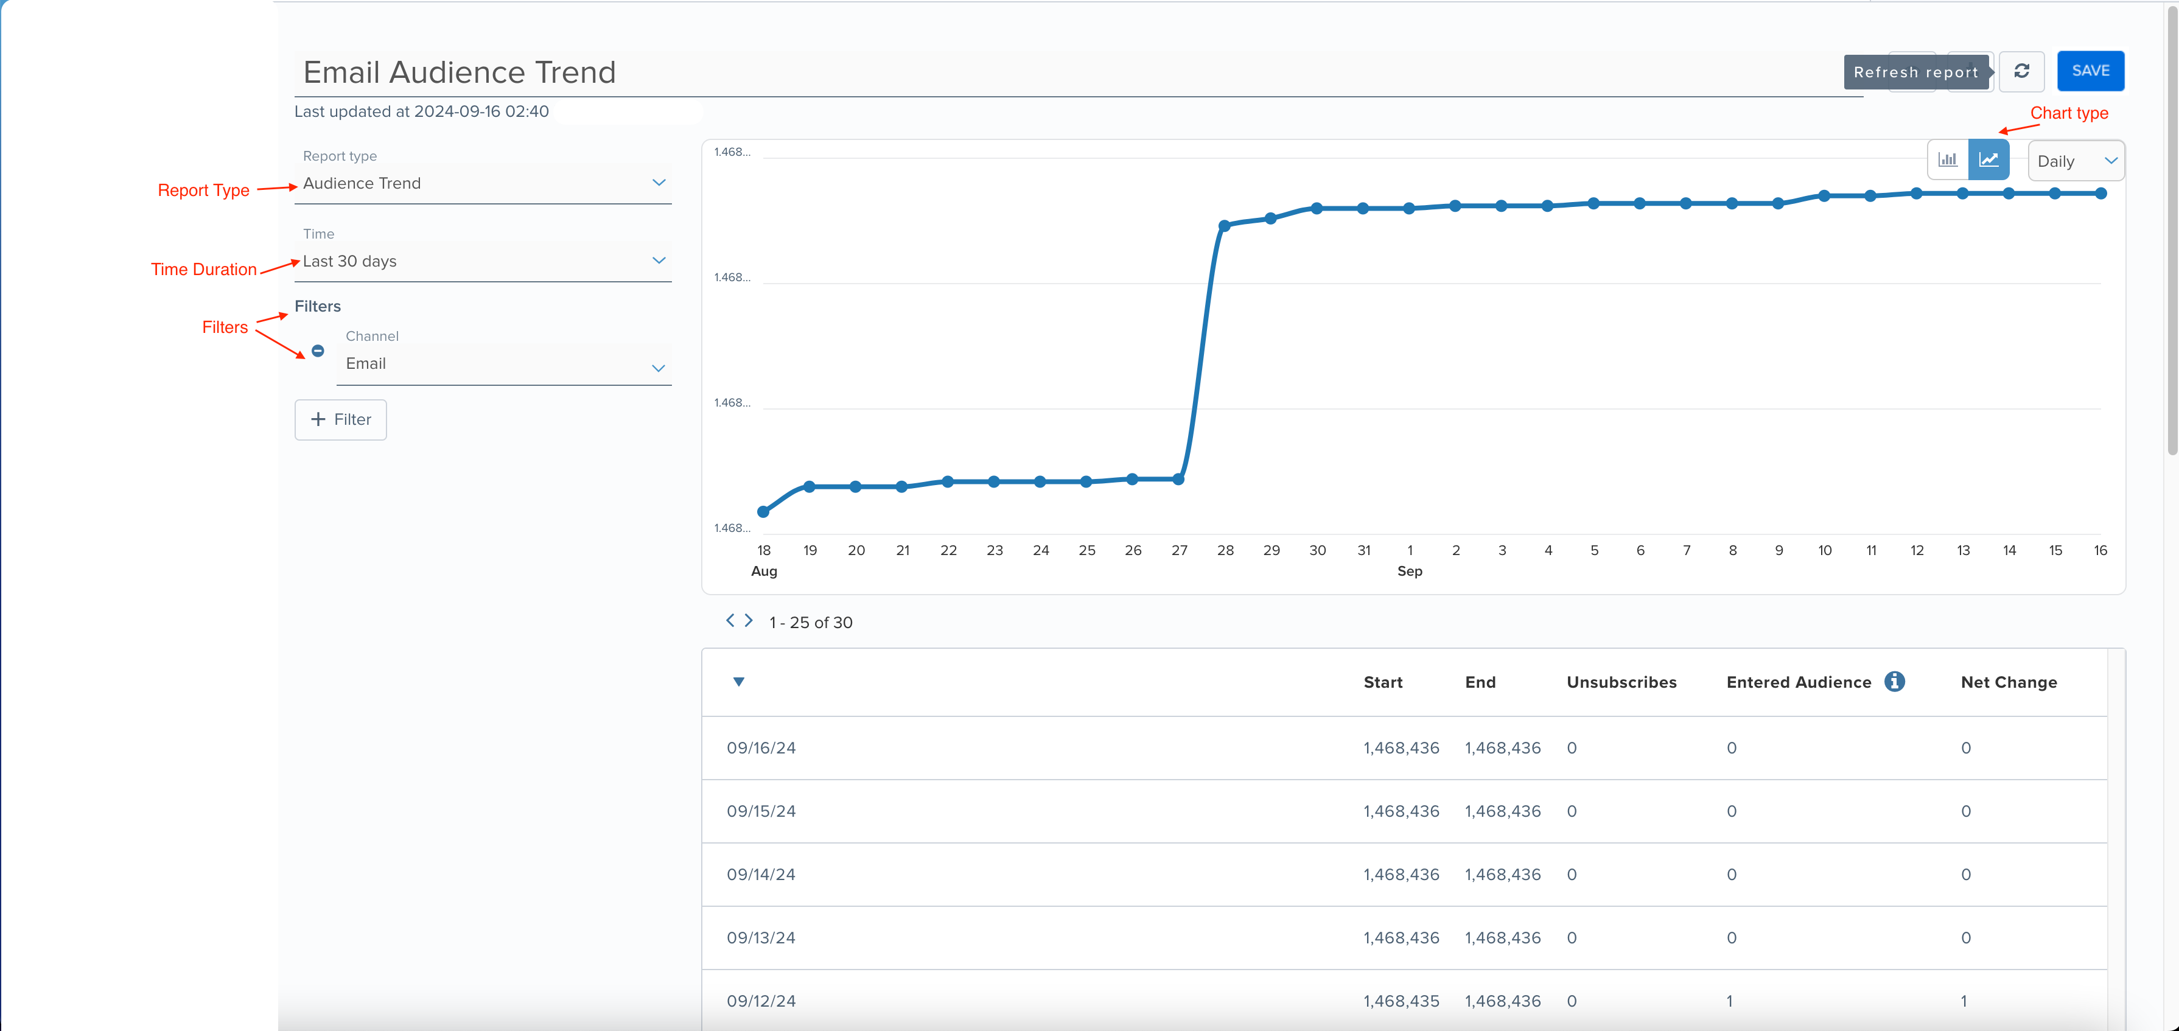Click the SAVE button
2179x1031 pixels.
[2090, 71]
